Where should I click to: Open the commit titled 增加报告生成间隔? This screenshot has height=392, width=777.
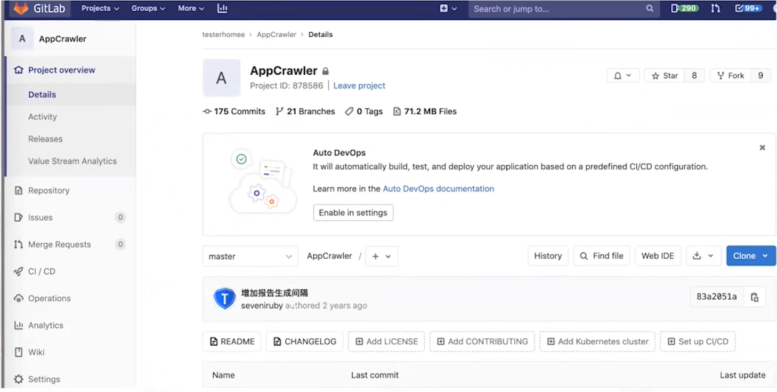coord(274,293)
